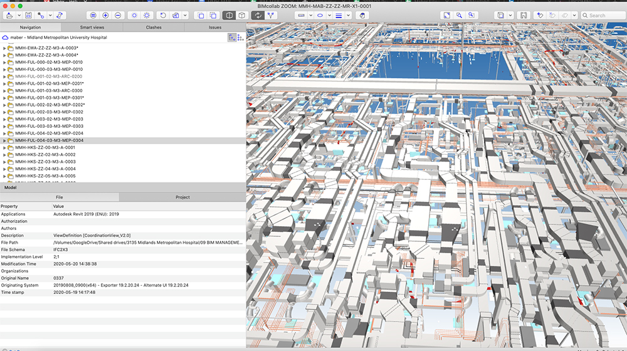Select the Project properties button

point(182,197)
